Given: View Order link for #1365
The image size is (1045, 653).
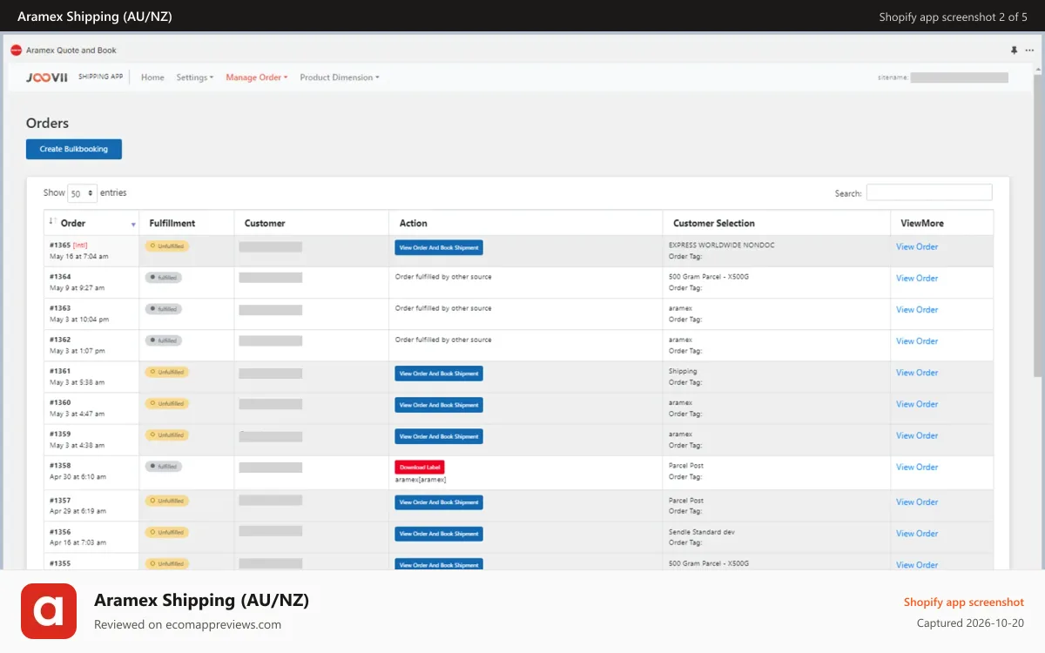Looking at the screenshot, I should (917, 246).
